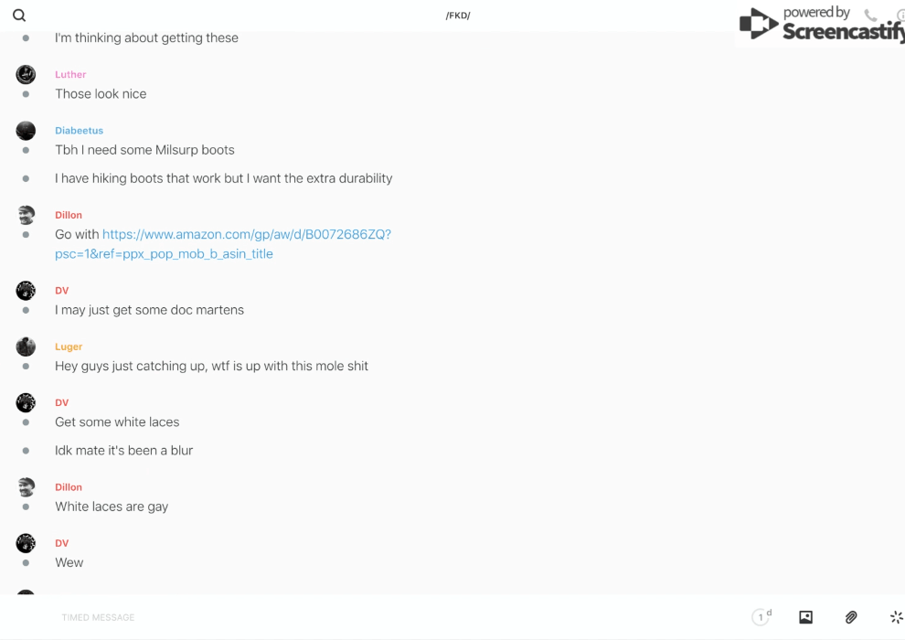
Task: Open the timed message duration timer icon
Action: [x=761, y=617]
